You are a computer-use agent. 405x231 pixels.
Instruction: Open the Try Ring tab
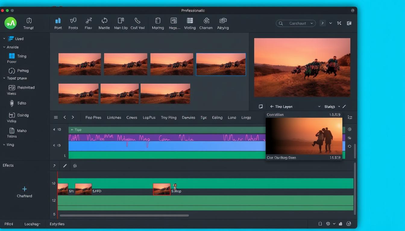click(x=169, y=118)
